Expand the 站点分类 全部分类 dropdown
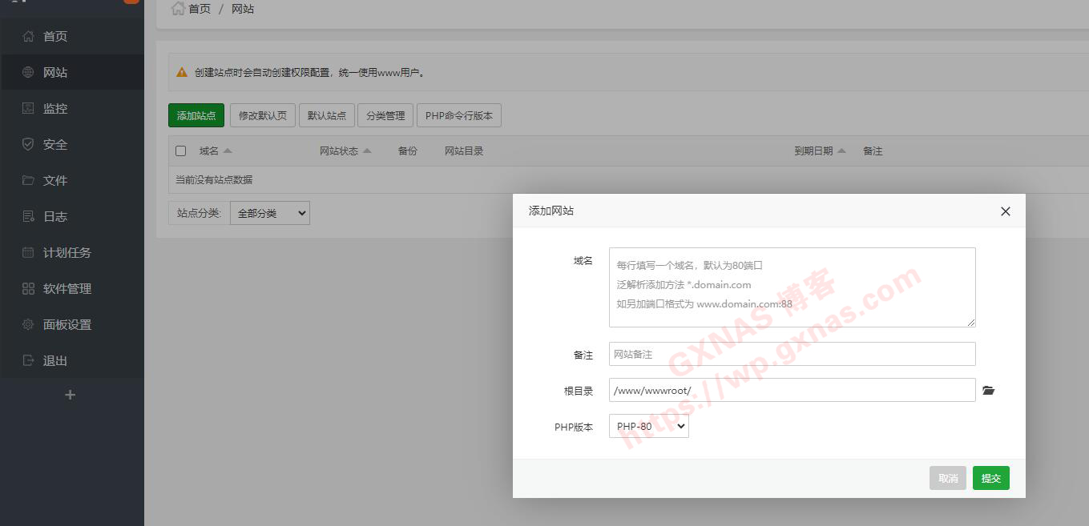The height and width of the screenshot is (526, 1089). click(x=269, y=213)
